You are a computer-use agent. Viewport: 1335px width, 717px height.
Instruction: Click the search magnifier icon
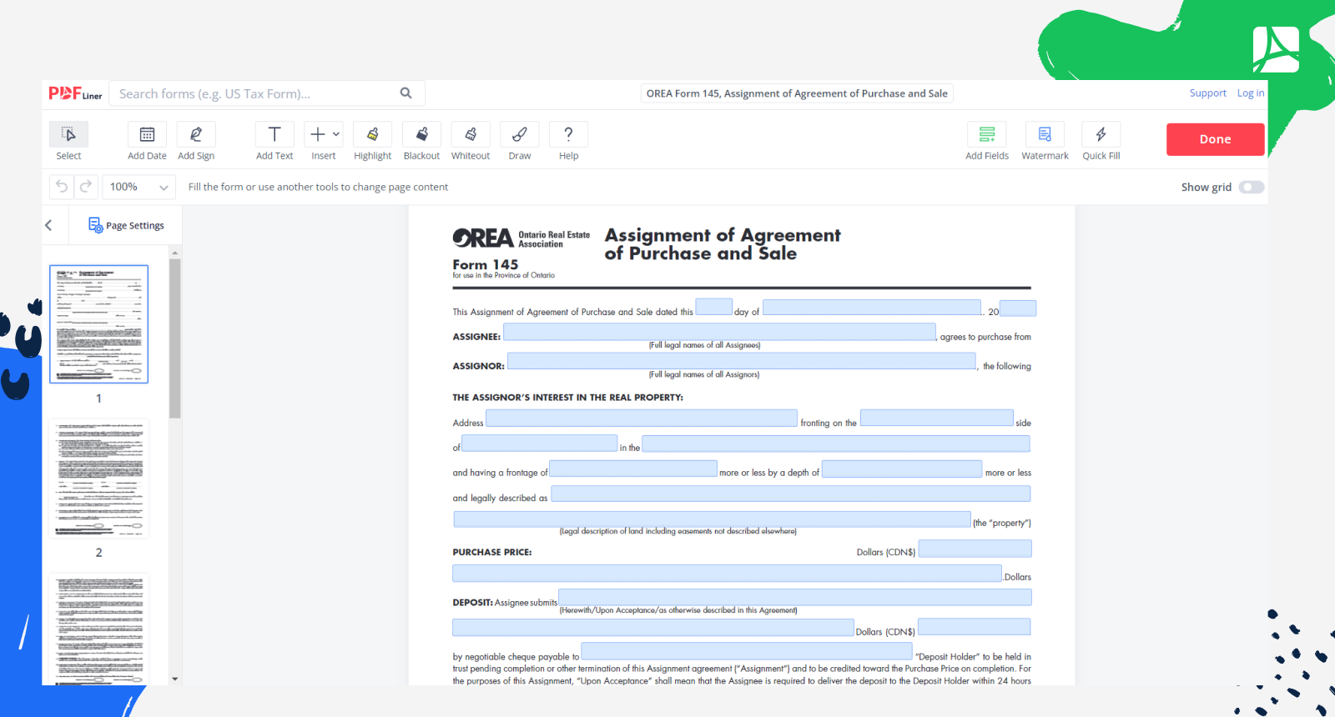(x=406, y=93)
